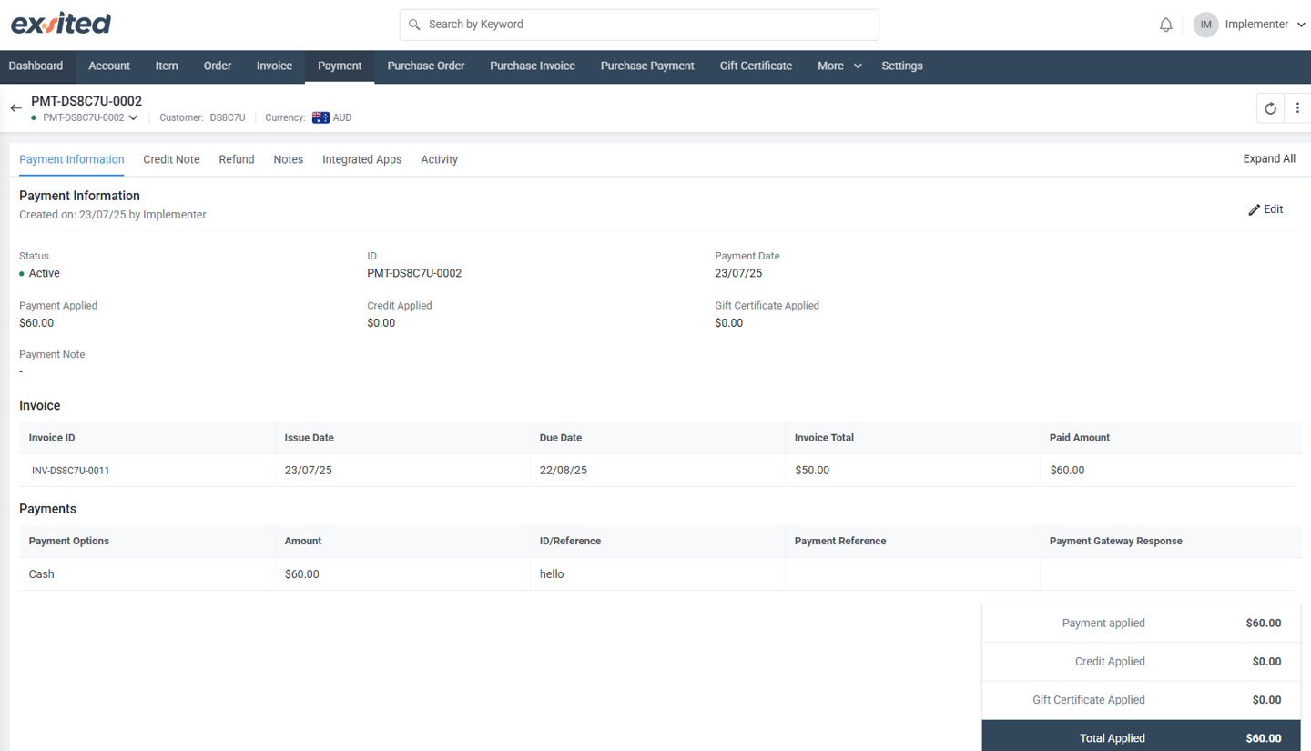Screen dimensions: 1311x751
Task: Click the hello reference cell
Action: [656, 574]
